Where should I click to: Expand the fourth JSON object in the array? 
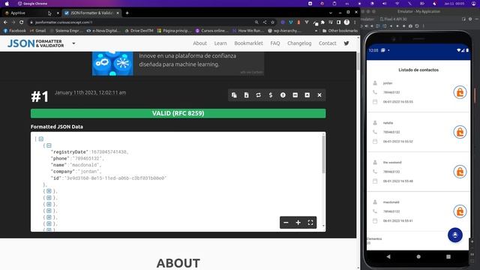coord(49,204)
